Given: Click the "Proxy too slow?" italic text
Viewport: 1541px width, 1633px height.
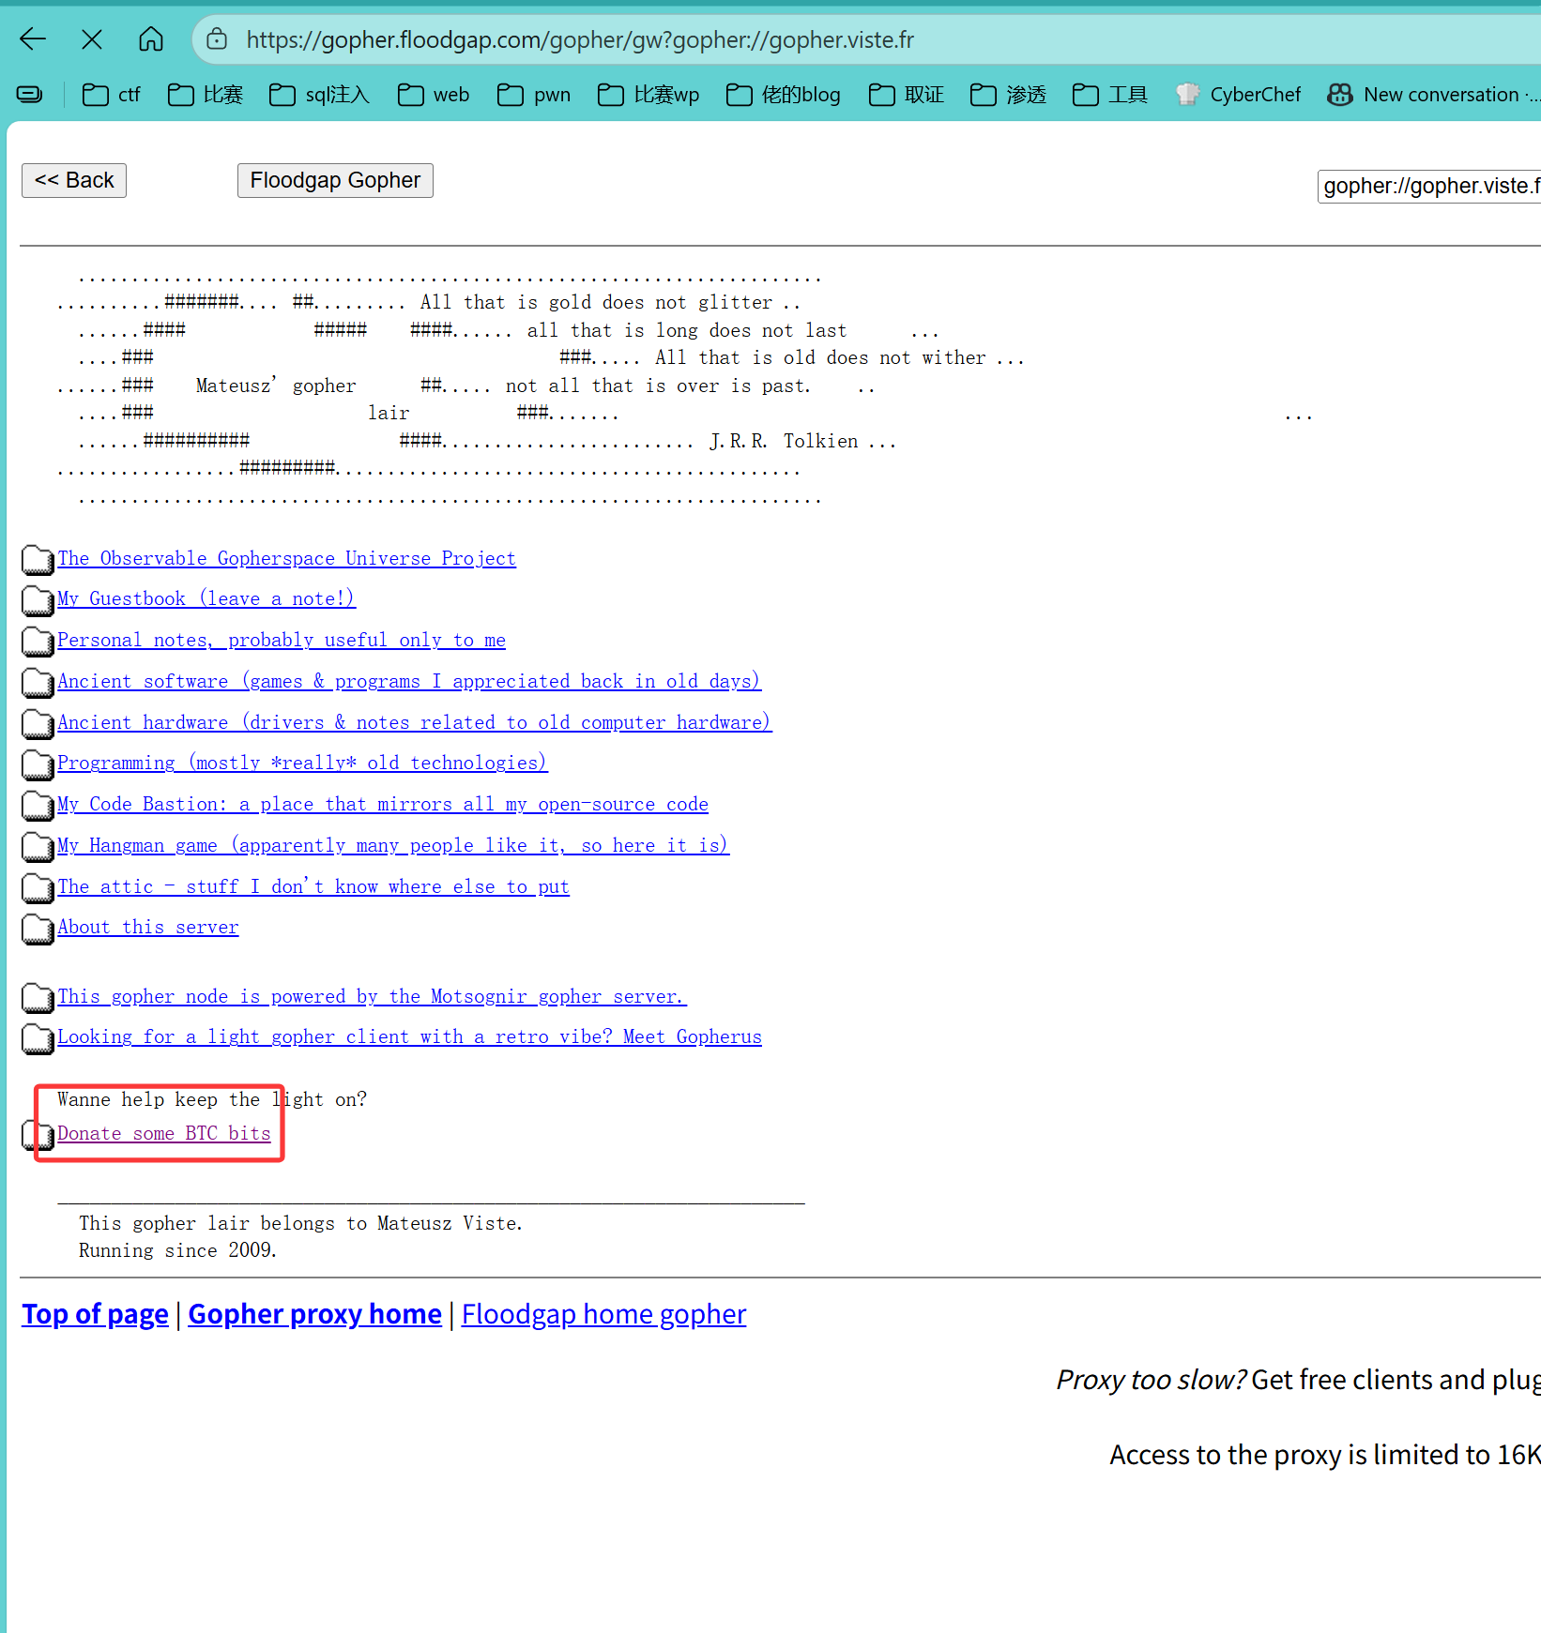Looking at the screenshot, I should (1152, 1380).
